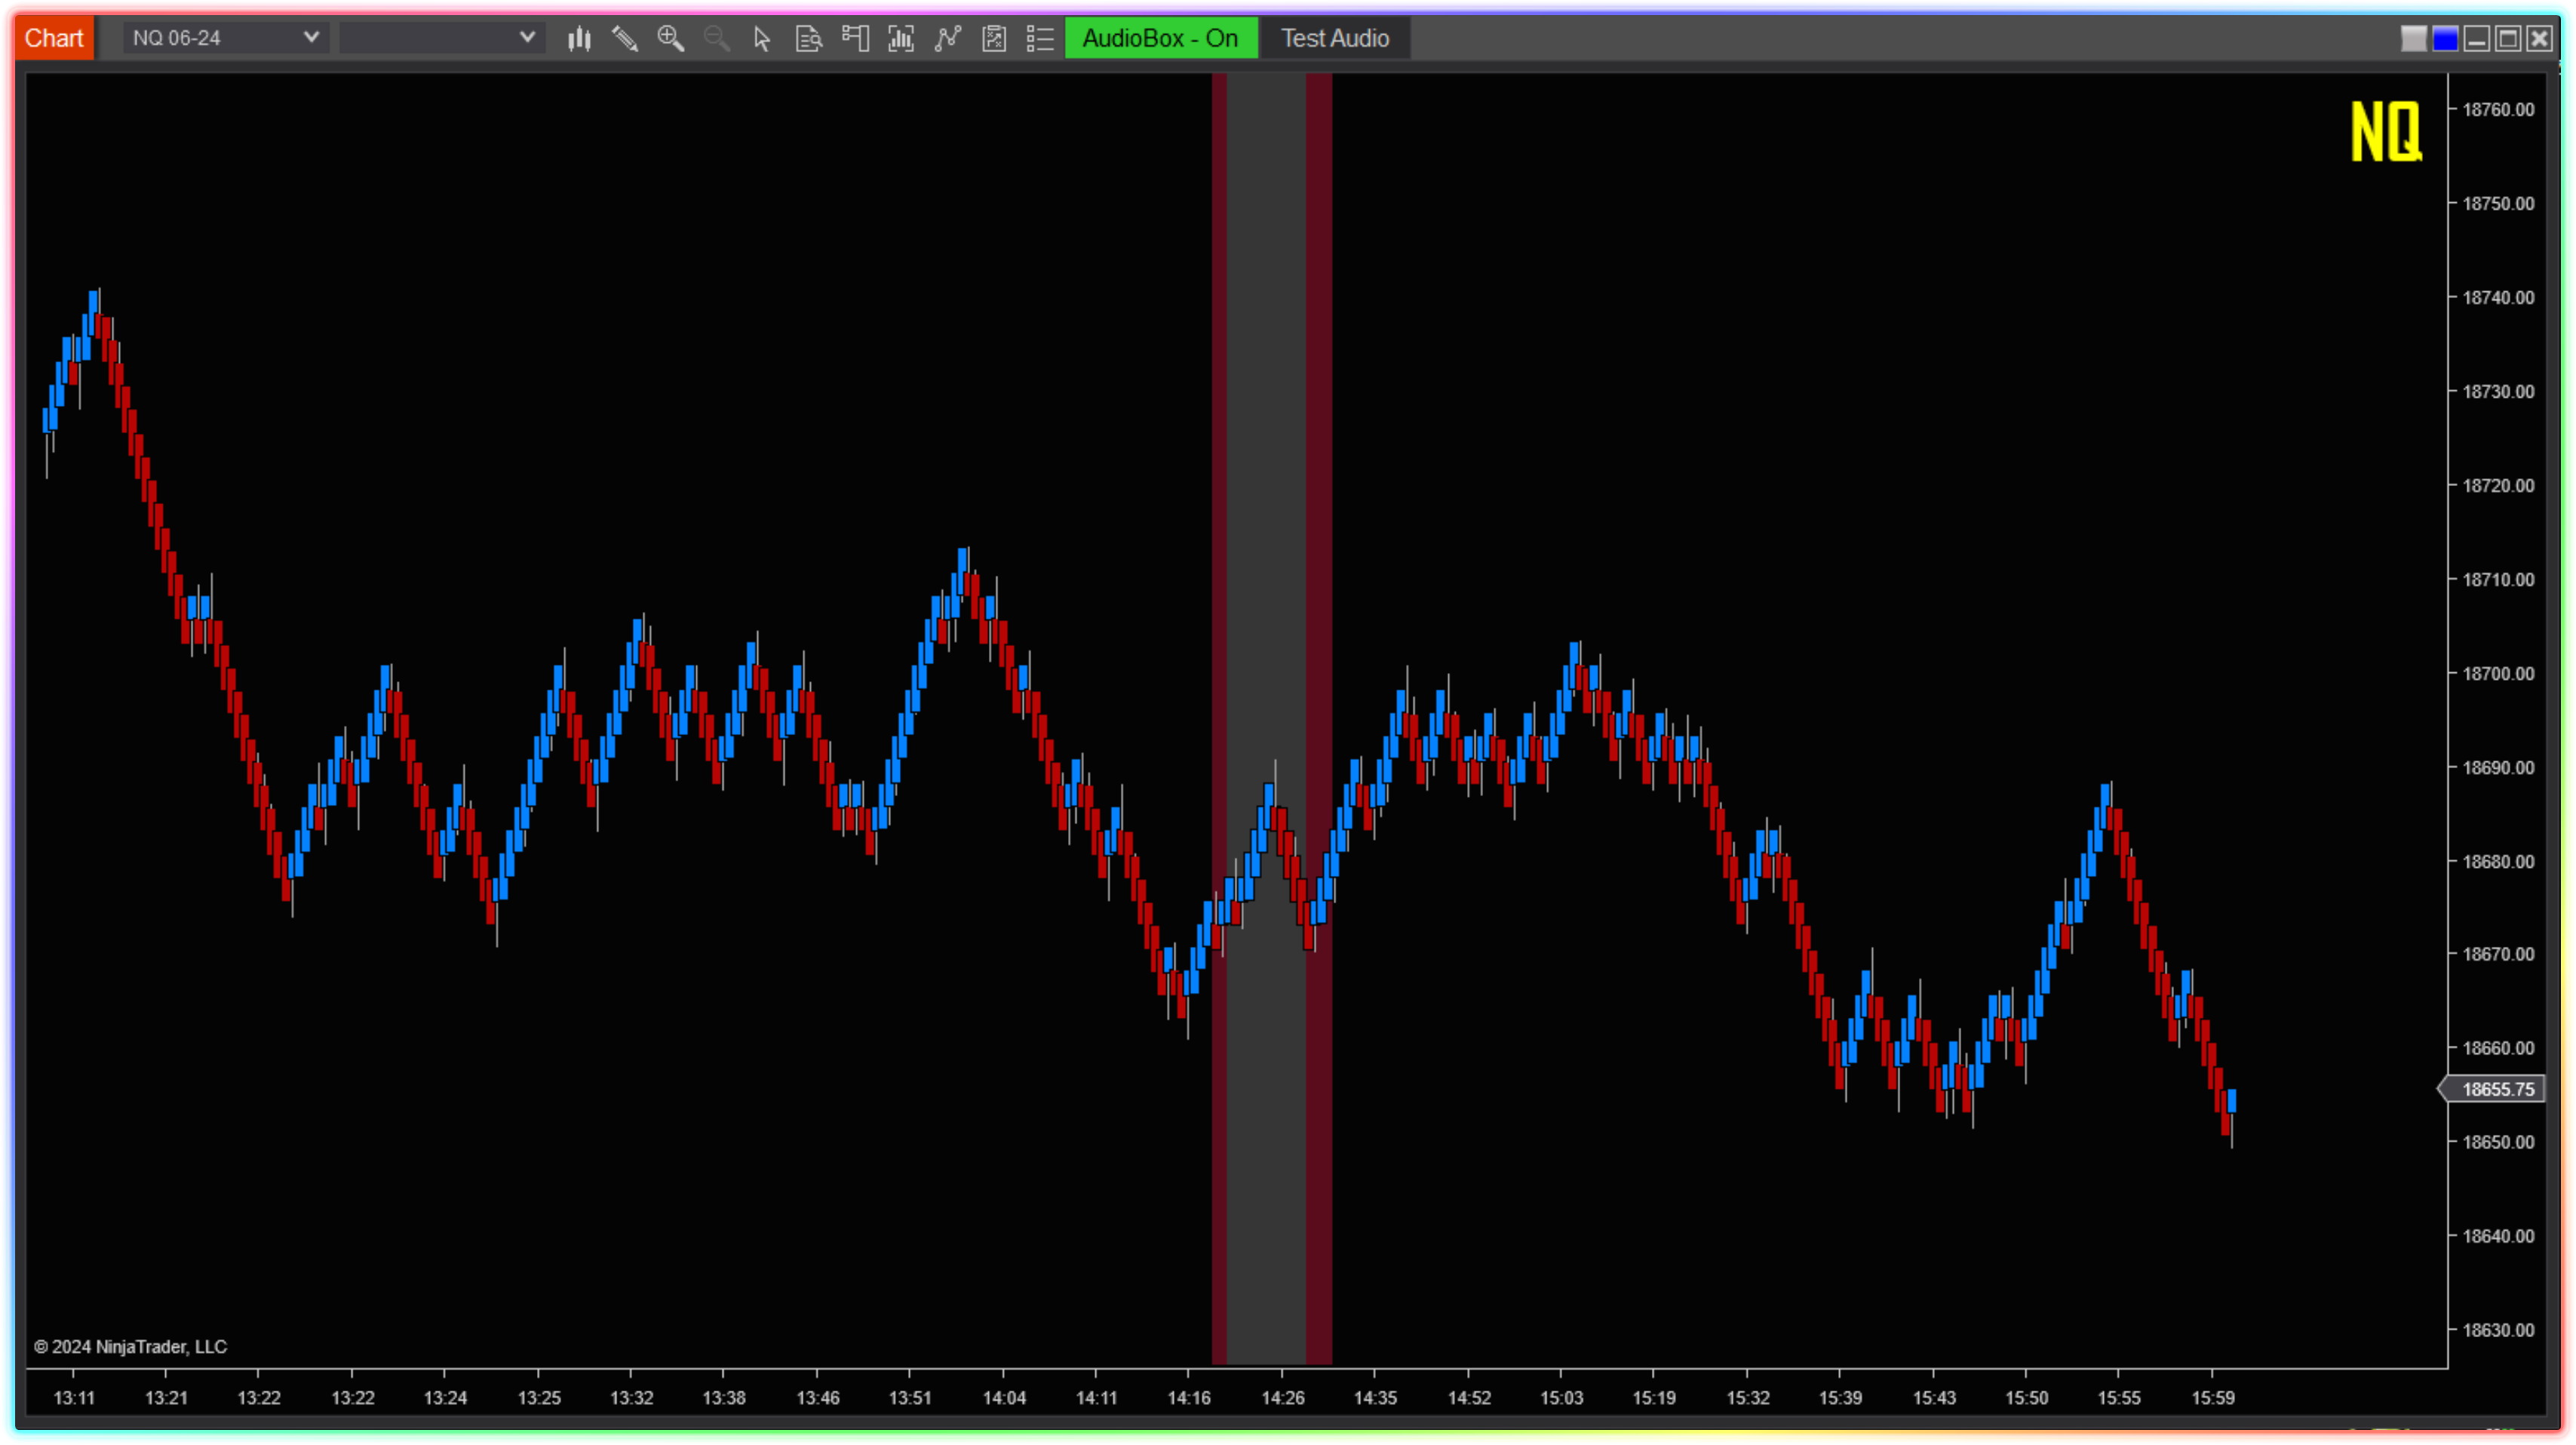
Task: Open the Chart Trader icon
Action: click(x=855, y=39)
